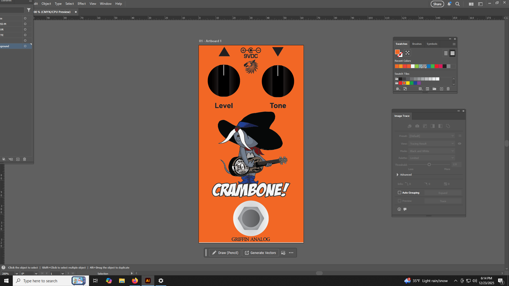Image resolution: width=509 pixels, height=286 pixels.
Task: Expand the Advanced section in Image Trace
Action: (x=397, y=175)
